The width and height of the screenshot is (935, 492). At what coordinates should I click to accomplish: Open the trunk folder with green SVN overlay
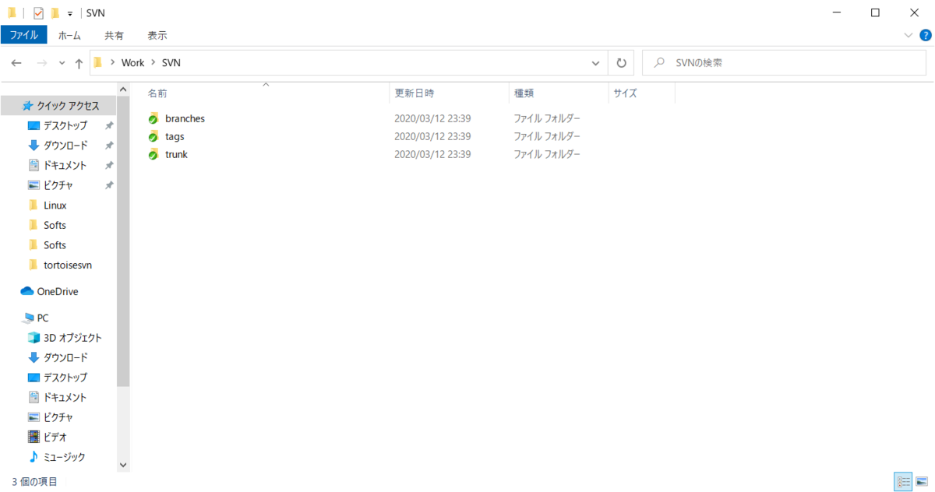tap(176, 154)
